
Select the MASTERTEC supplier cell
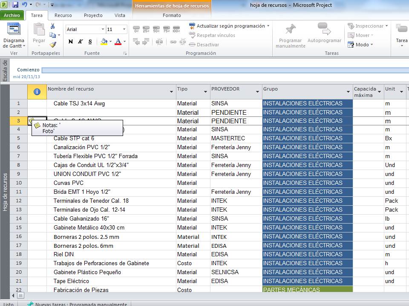pos(236,139)
